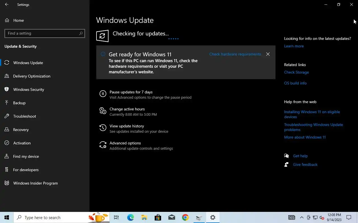The height and width of the screenshot is (223, 358).
Task: Click the history icon beside update history
Action: (103, 128)
